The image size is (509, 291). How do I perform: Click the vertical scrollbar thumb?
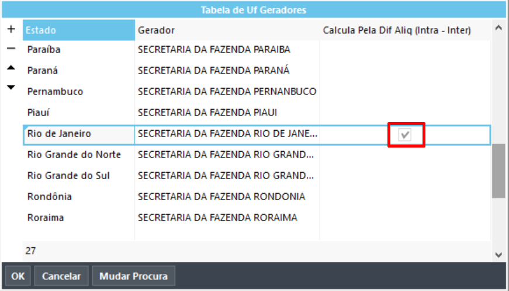click(x=498, y=170)
